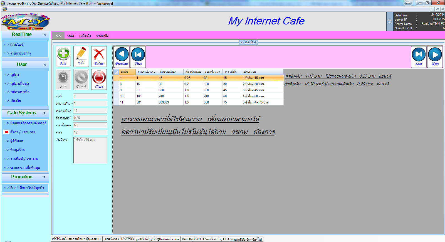Select the grid cell '5 ชั่วโมง คิด 75 บาท'

pyautogui.click(x=263, y=102)
